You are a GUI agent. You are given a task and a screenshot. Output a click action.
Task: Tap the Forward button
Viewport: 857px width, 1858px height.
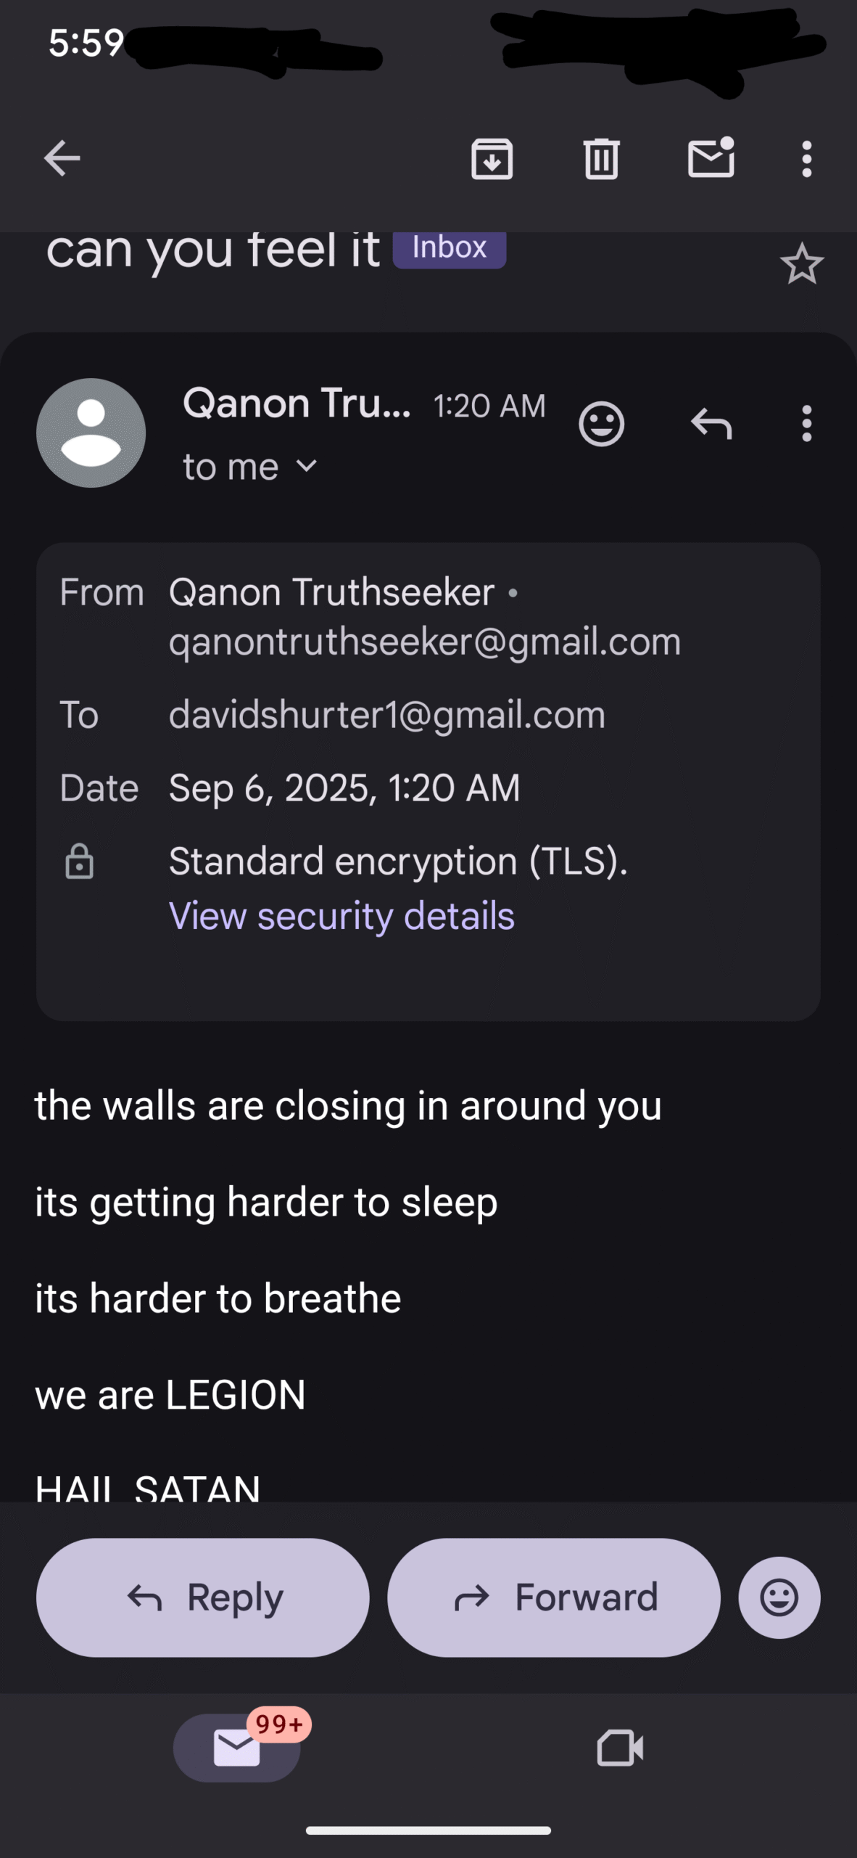554,1597
